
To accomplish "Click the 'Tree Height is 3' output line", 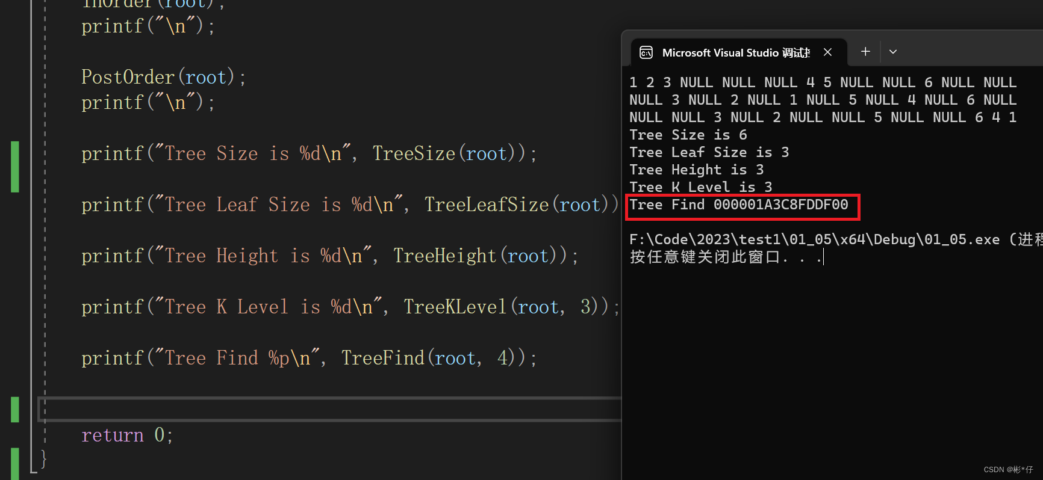I will click(x=697, y=170).
